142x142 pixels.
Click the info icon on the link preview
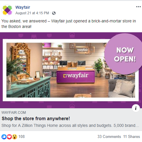click(136, 108)
